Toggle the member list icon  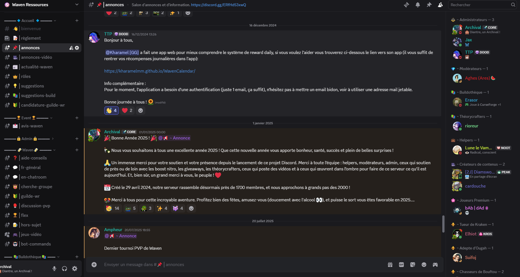pos(440,5)
